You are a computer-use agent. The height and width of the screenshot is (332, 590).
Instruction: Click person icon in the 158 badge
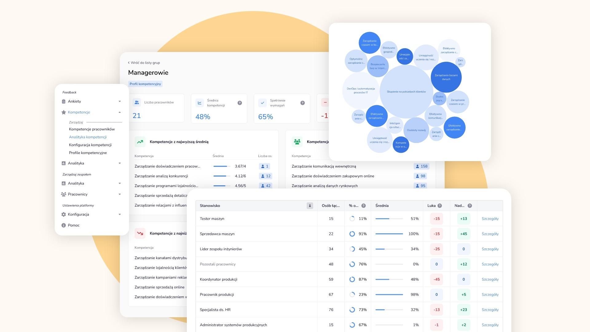[417, 166]
